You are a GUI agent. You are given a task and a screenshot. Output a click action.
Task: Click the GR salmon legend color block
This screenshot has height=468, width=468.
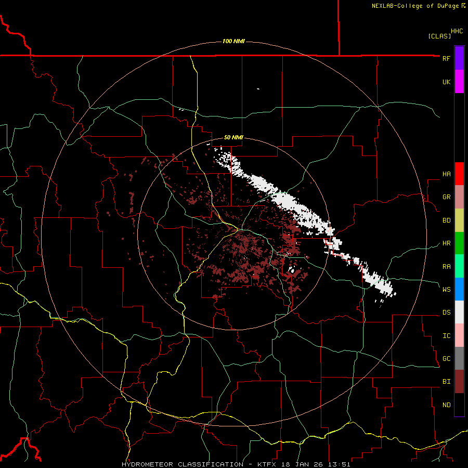(459, 197)
